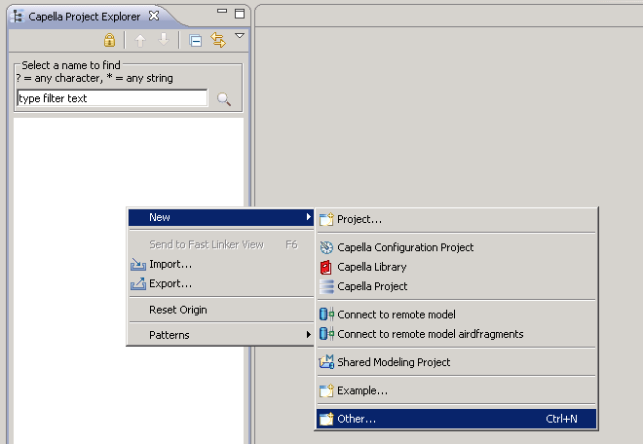This screenshot has height=444, width=643.
Task: Choose Send to Fast Linker View
Action: [x=221, y=244]
